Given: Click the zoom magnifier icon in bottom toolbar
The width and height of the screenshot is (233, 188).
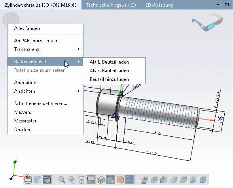Looking at the screenshot, I should [x=62, y=180].
